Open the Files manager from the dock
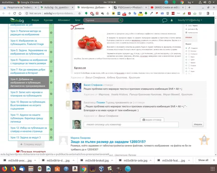 [31, 169]
